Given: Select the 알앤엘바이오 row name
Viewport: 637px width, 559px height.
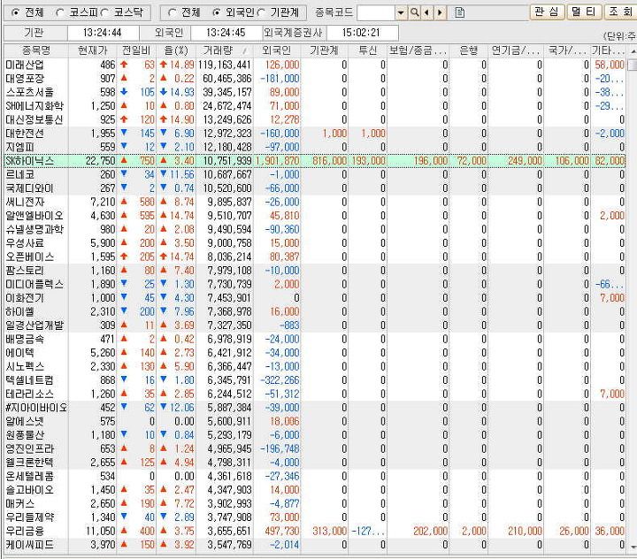Looking at the screenshot, I should [35, 216].
